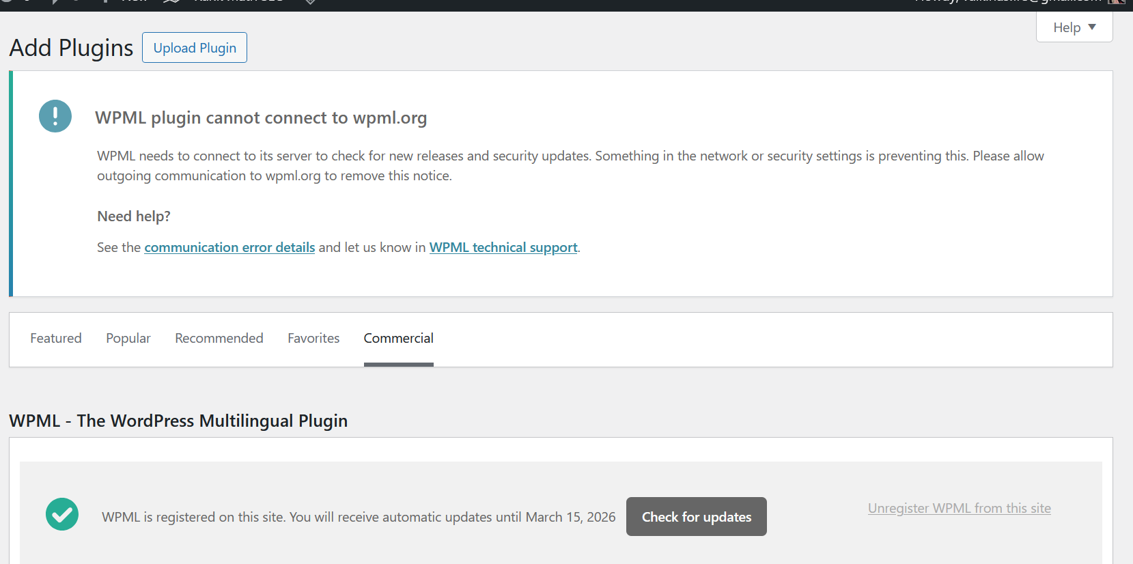Click the WPML cannot connect notice title
This screenshot has width=1133, height=564.
pyautogui.click(x=261, y=118)
